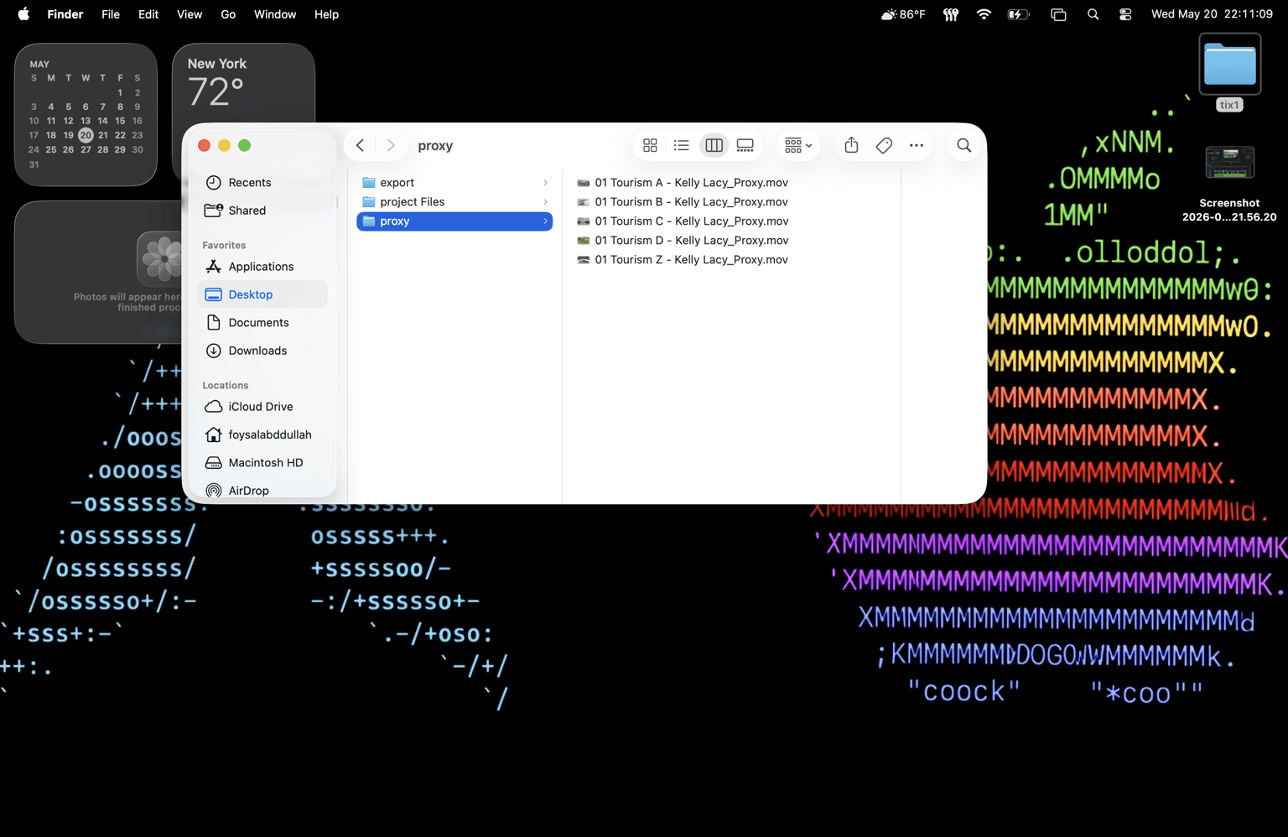Open the Edit menu

coord(148,14)
